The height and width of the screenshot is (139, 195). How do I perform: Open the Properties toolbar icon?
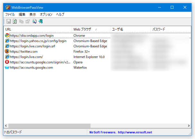pos(28,21)
